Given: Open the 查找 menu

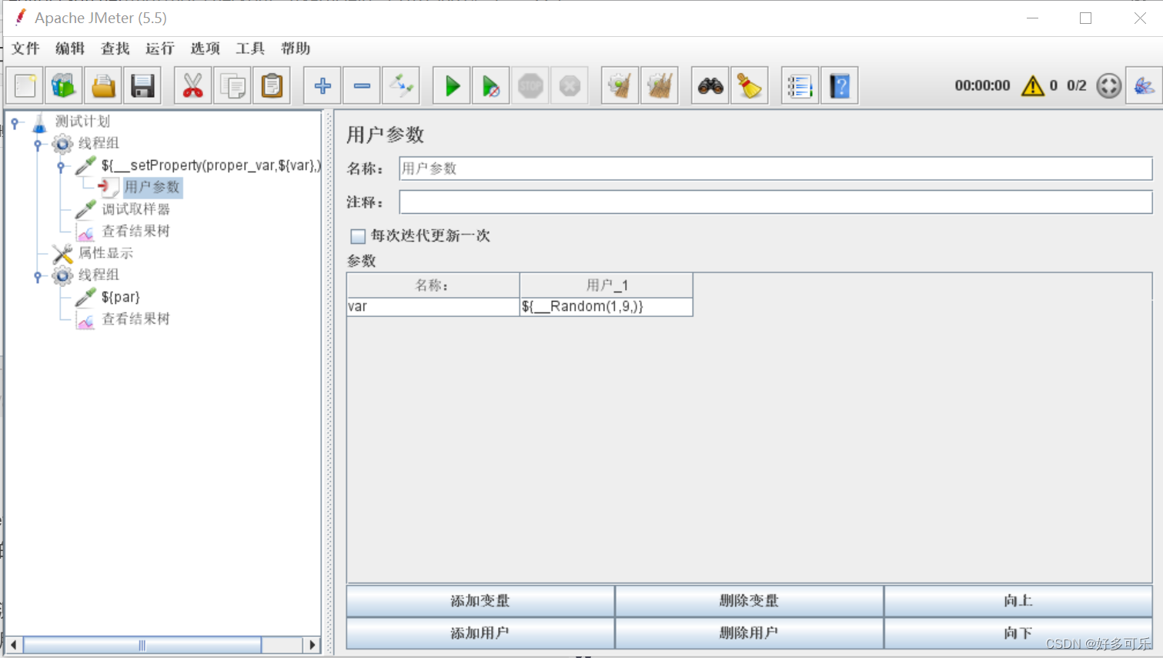Looking at the screenshot, I should click(x=115, y=48).
